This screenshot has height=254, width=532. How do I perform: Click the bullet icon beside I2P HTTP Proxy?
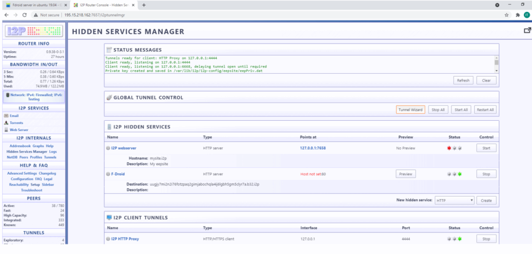(x=108, y=239)
